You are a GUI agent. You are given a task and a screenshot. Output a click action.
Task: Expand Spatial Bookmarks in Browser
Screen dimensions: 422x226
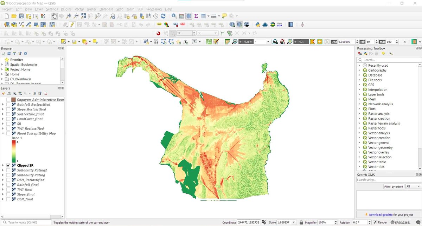point(2,65)
